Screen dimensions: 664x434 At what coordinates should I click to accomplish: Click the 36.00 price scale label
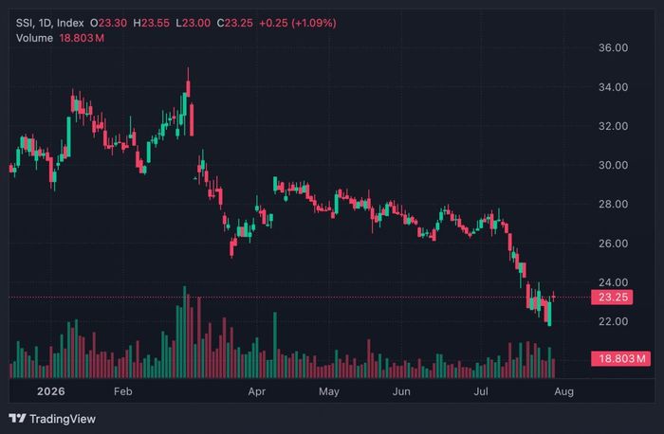tap(613, 47)
